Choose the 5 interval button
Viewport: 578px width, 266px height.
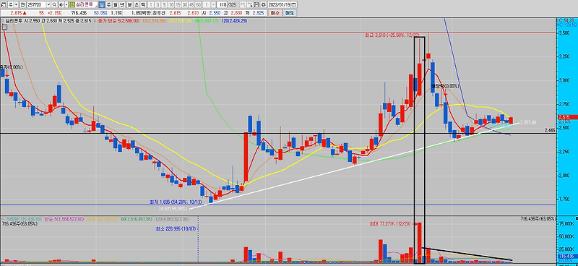click(x=165, y=4)
